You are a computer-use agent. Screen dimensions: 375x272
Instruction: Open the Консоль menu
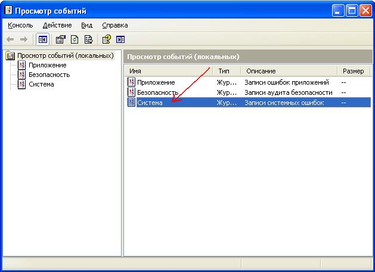(20, 25)
